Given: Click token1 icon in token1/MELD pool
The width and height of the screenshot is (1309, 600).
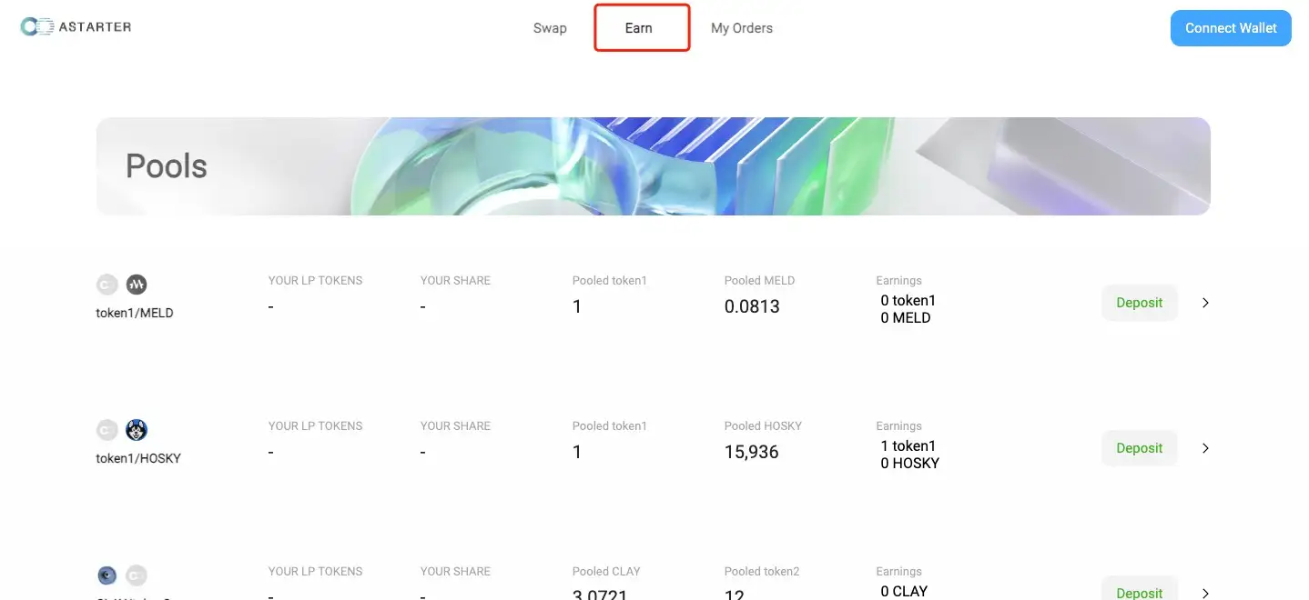Looking at the screenshot, I should coord(107,285).
